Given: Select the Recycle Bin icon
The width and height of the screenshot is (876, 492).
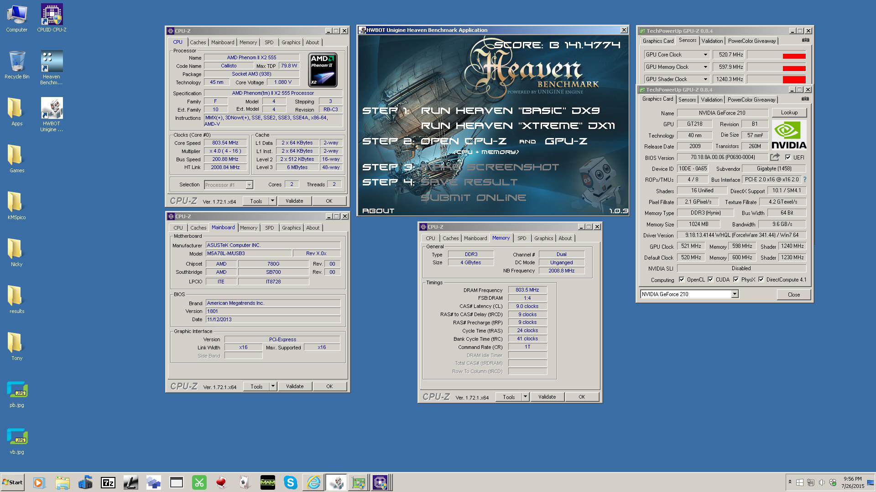Looking at the screenshot, I should click(x=17, y=65).
